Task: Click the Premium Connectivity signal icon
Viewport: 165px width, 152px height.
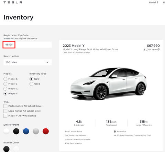Action: tap(114, 136)
